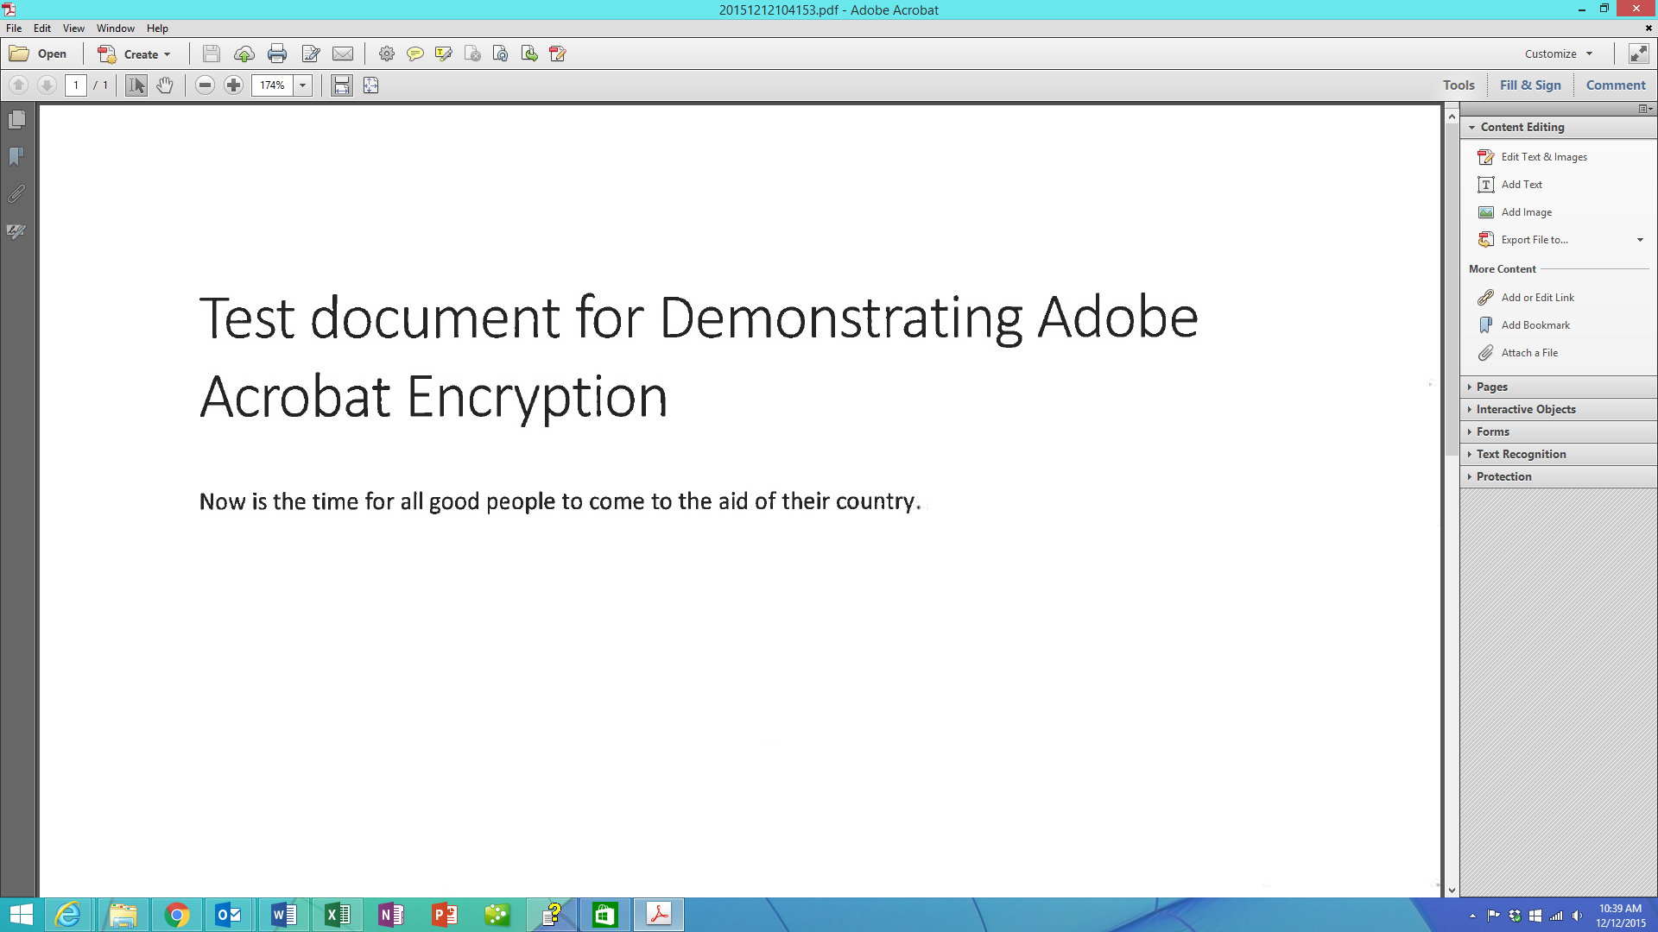Click the edit/sign document pencil icon
The image size is (1658, 932).
311,54
